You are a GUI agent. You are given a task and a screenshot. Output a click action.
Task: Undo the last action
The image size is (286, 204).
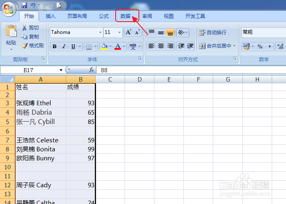tap(33, 5)
